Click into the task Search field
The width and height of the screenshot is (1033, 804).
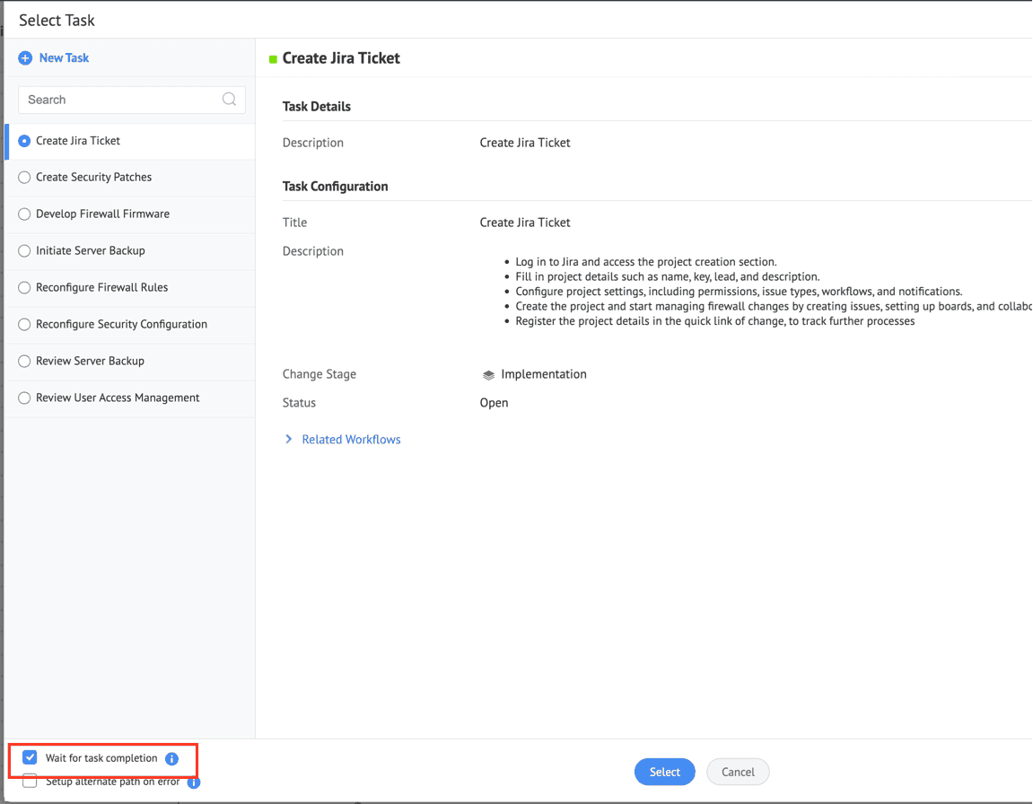(121, 100)
